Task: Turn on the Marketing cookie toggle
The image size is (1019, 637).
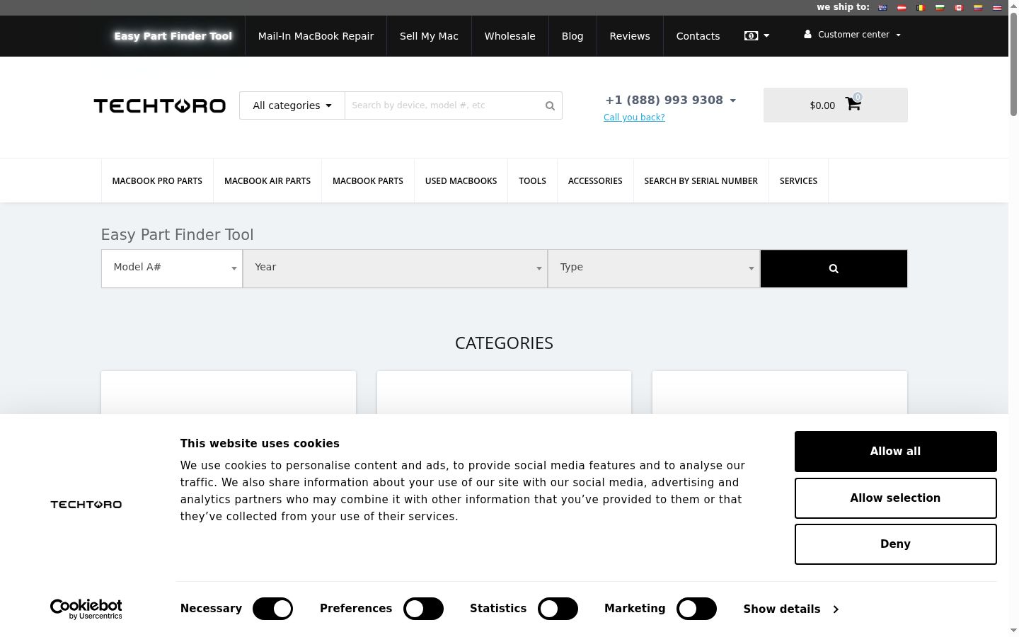Action: pos(696,609)
